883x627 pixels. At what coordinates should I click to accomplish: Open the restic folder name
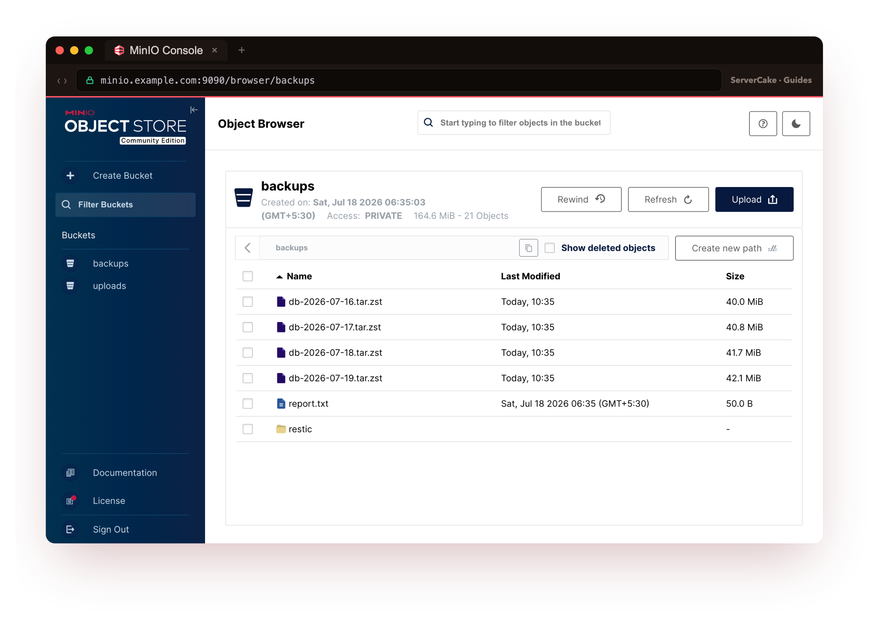pos(300,429)
